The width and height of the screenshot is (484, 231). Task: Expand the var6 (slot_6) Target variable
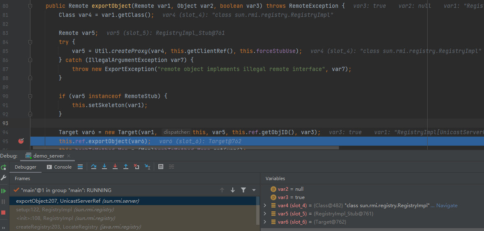(x=265, y=222)
